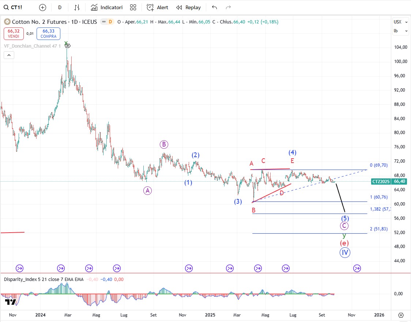Open chart settings gear at bottom right

(x=401, y=315)
